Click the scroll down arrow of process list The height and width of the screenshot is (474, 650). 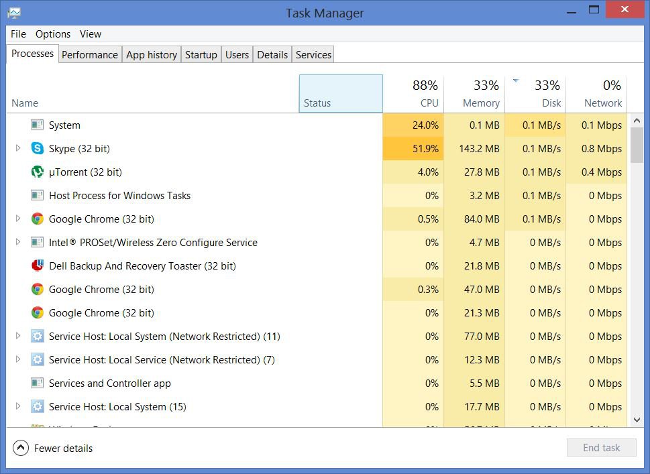637,420
